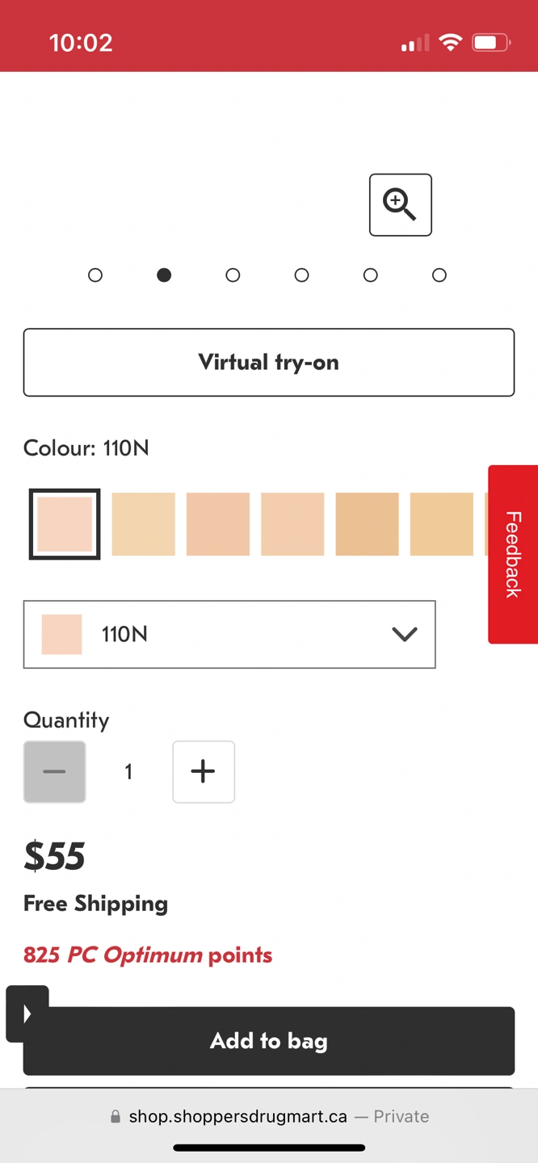Add to bag

[x=269, y=1041]
